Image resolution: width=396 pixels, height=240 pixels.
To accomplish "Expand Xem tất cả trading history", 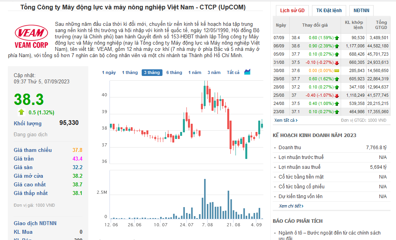I will [286, 120].
